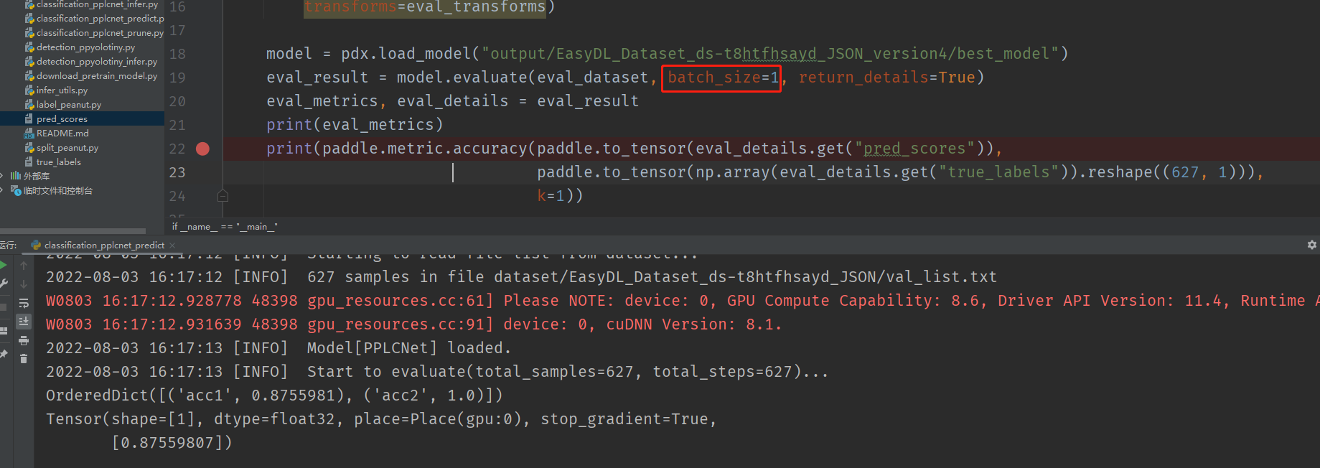Click the Start to evaluate log line
Image resolution: width=1320 pixels, height=468 pixels.
click(437, 372)
